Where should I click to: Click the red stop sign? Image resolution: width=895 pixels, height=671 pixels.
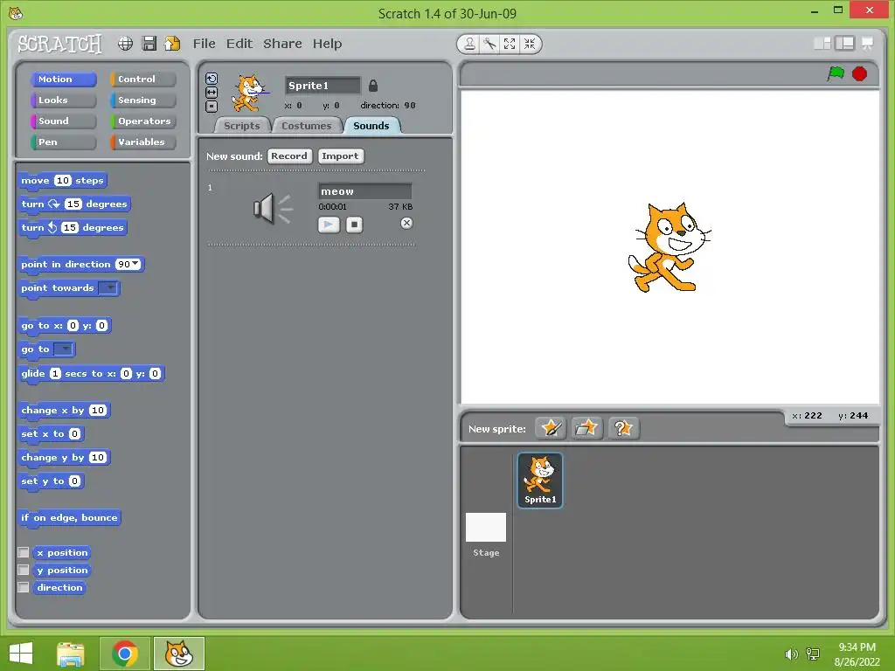point(860,73)
